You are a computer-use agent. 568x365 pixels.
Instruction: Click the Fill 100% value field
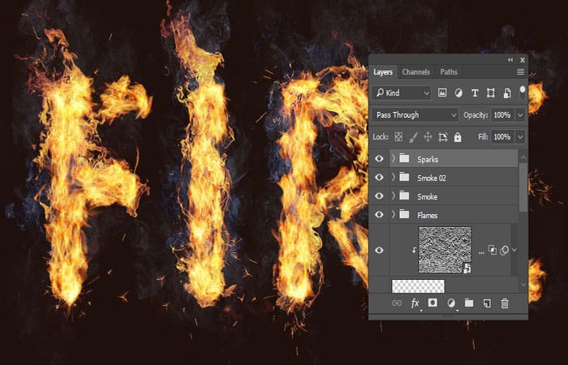tap(503, 137)
